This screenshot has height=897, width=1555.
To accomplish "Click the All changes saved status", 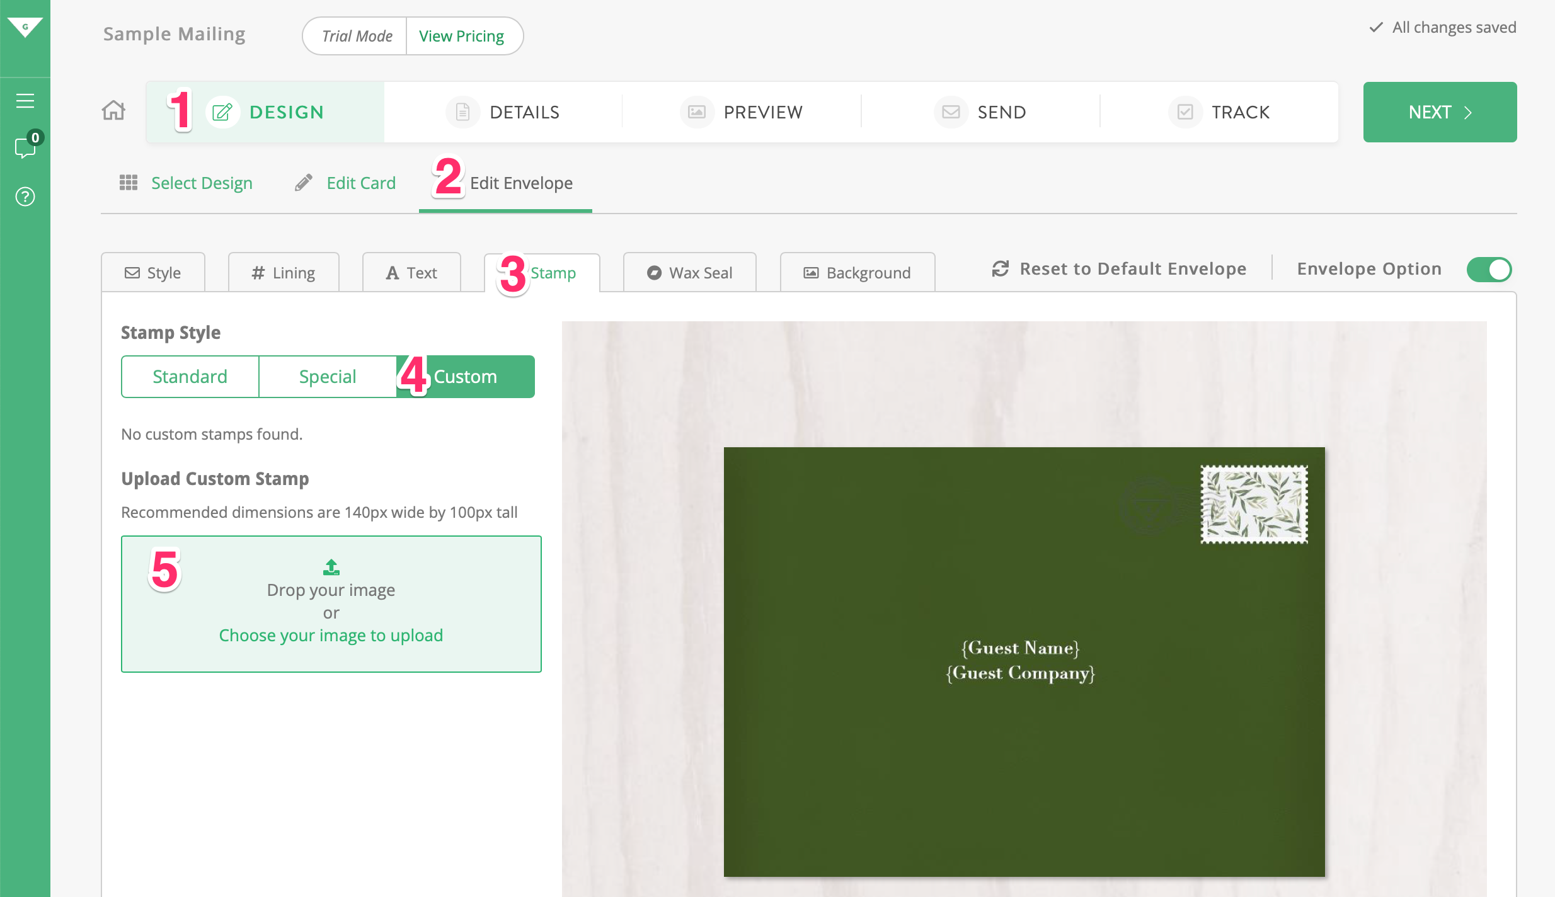I will pyautogui.click(x=1443, y=27).
